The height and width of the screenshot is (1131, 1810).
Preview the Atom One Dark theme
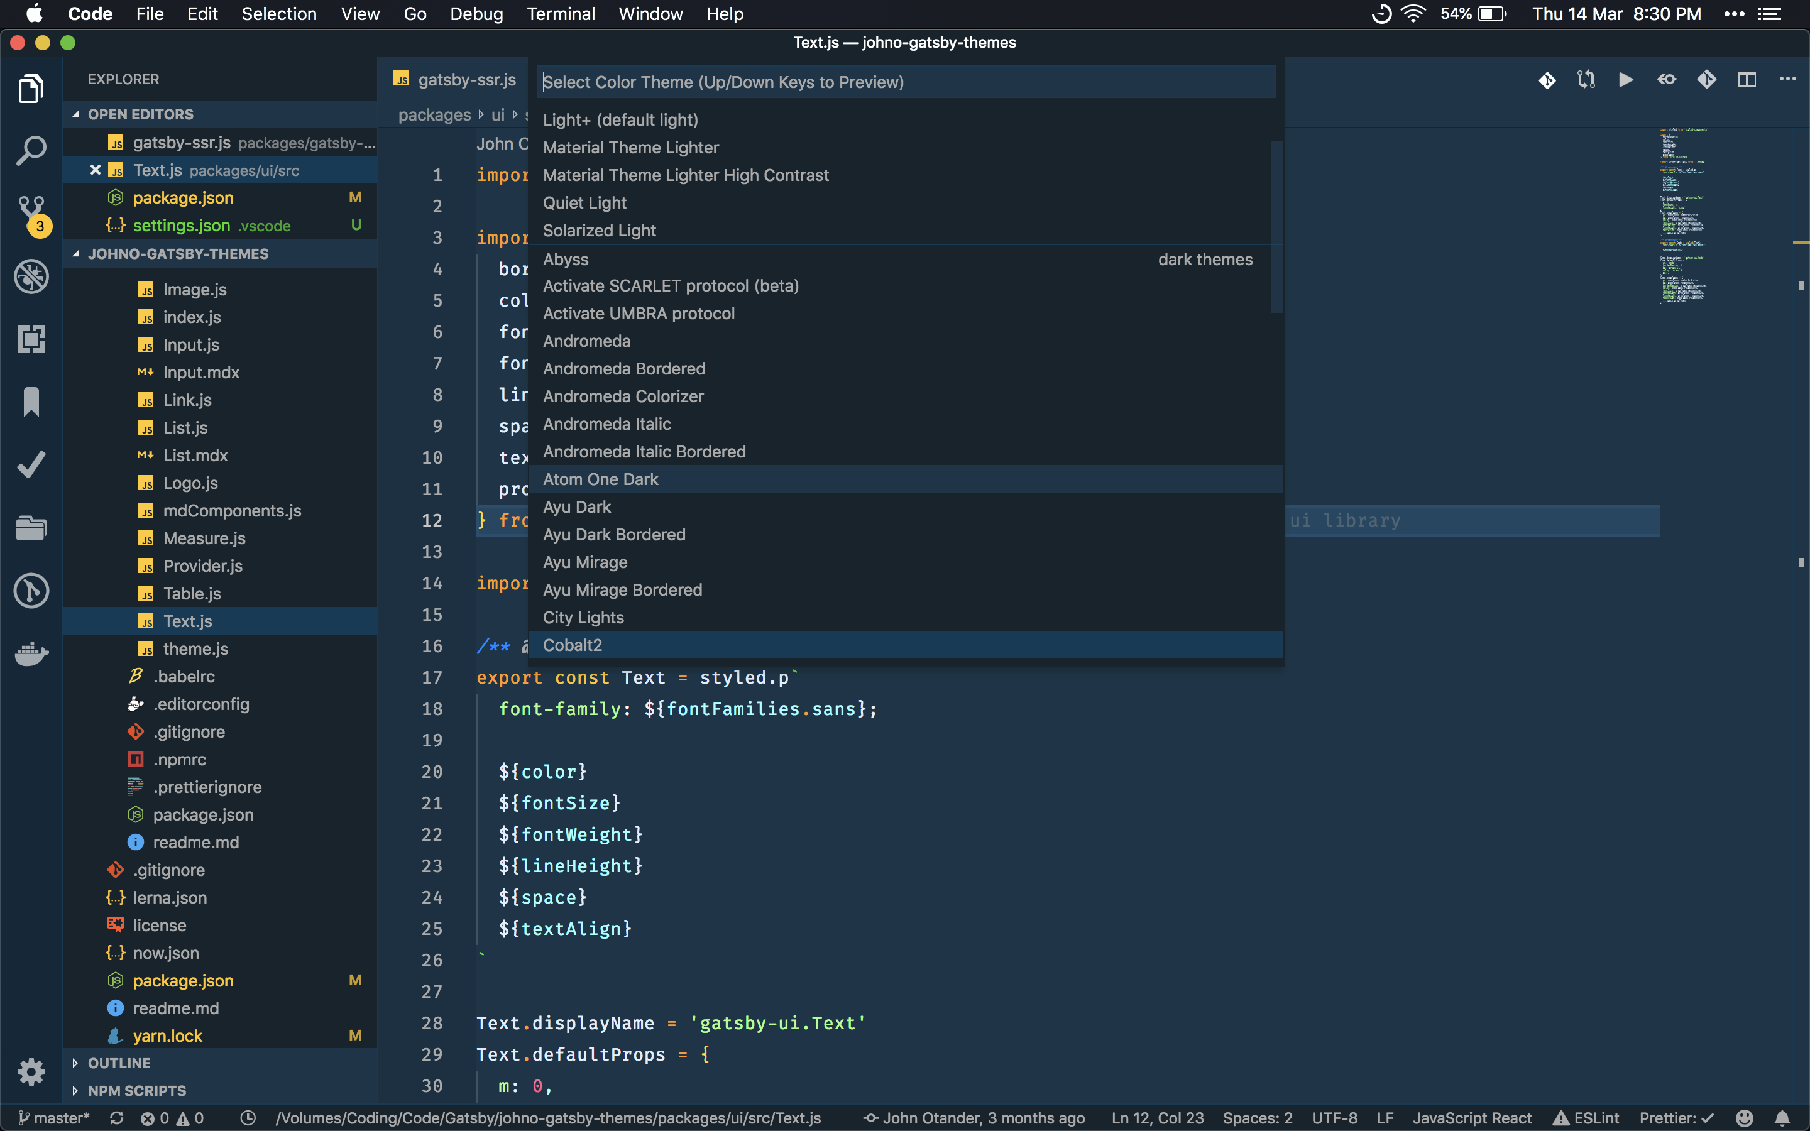pyautogui.click(x=601, y=479)
